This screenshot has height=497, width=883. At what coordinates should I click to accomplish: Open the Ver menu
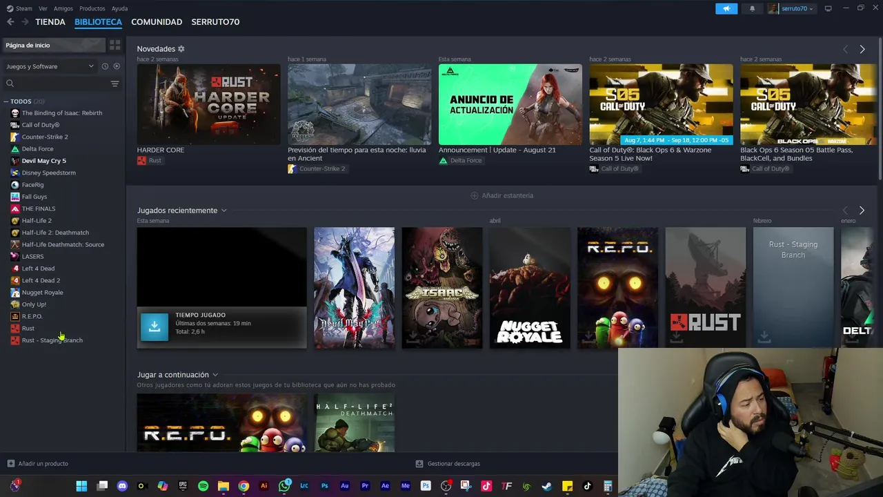(x=43, y=8)
